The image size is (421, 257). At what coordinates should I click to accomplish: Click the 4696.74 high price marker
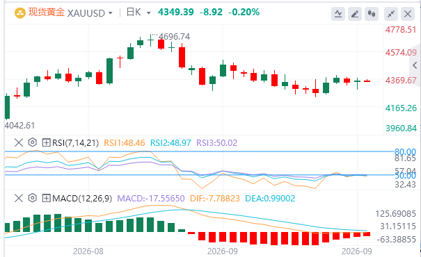coord(174,37)
